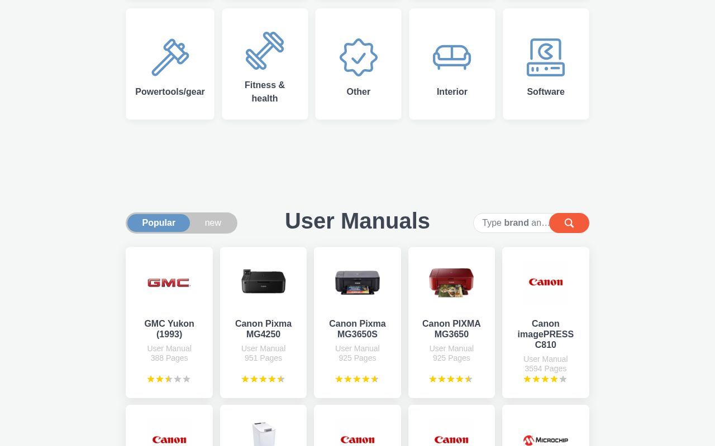Switch to the new manuals tab
The image size is (715, 446).
213,223
